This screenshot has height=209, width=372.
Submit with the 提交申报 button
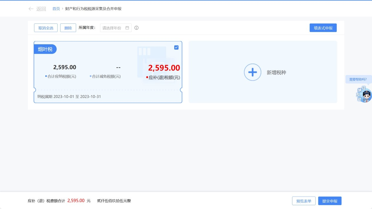[x=330, y=201]
